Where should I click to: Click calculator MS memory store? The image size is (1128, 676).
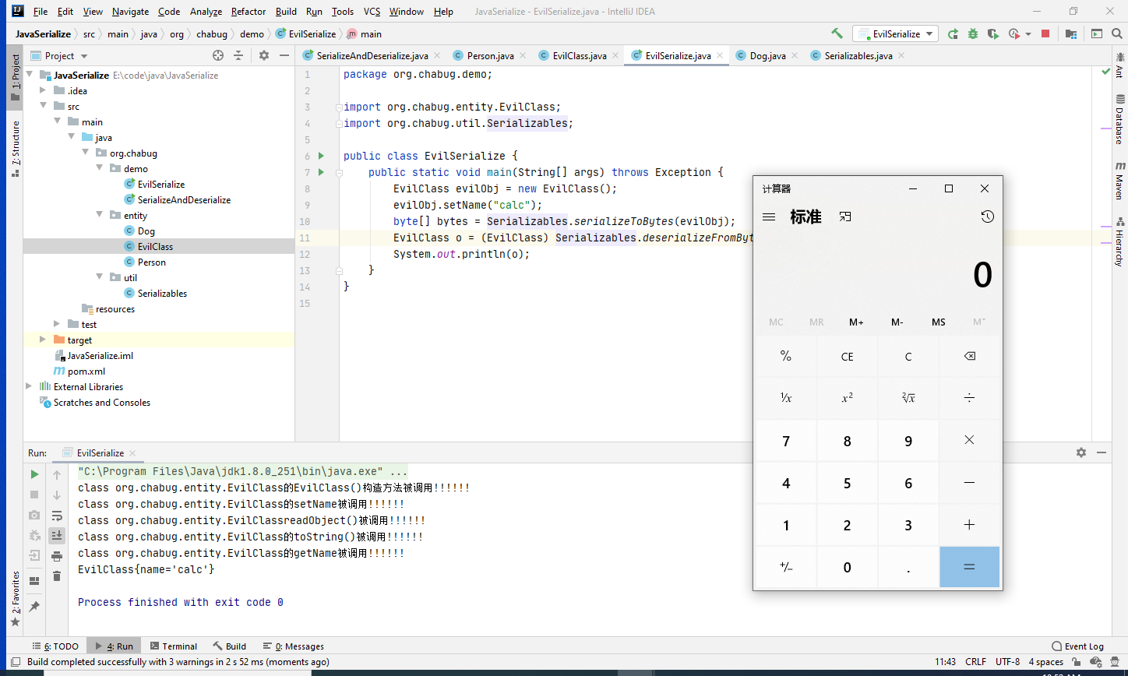coord(939,322)
